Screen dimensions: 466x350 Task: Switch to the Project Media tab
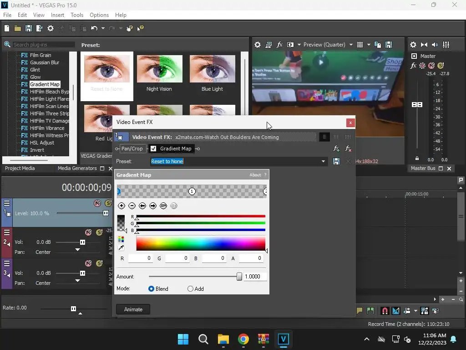[20, 168]
